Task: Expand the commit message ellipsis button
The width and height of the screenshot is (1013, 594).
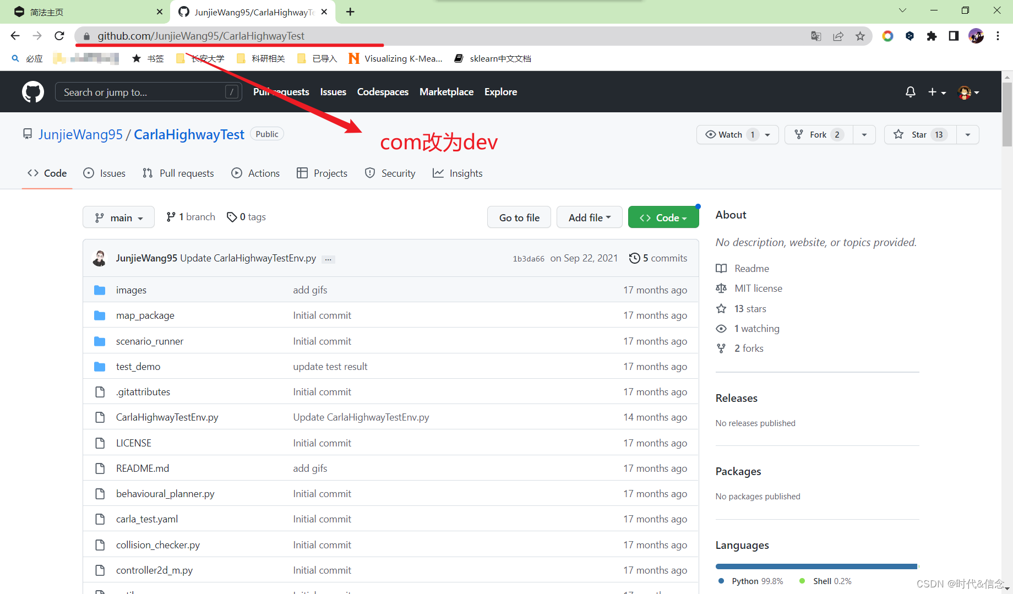Action: (328, 259)
